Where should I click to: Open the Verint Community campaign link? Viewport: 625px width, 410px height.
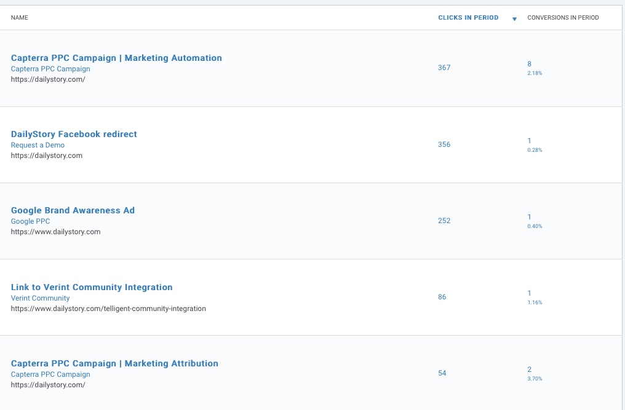40,299
